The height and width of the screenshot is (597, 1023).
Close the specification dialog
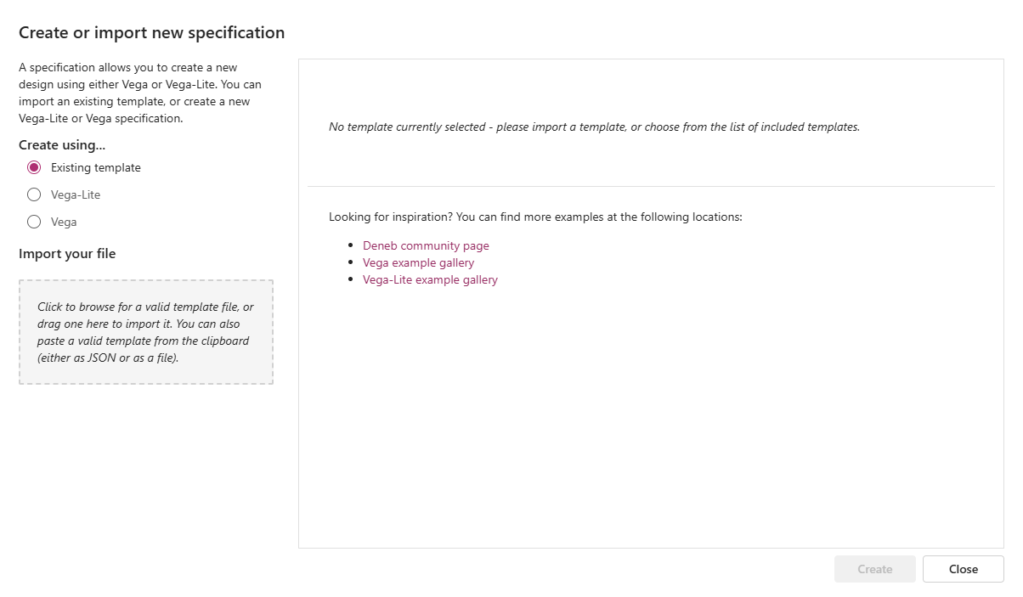(x=963, y=568)
